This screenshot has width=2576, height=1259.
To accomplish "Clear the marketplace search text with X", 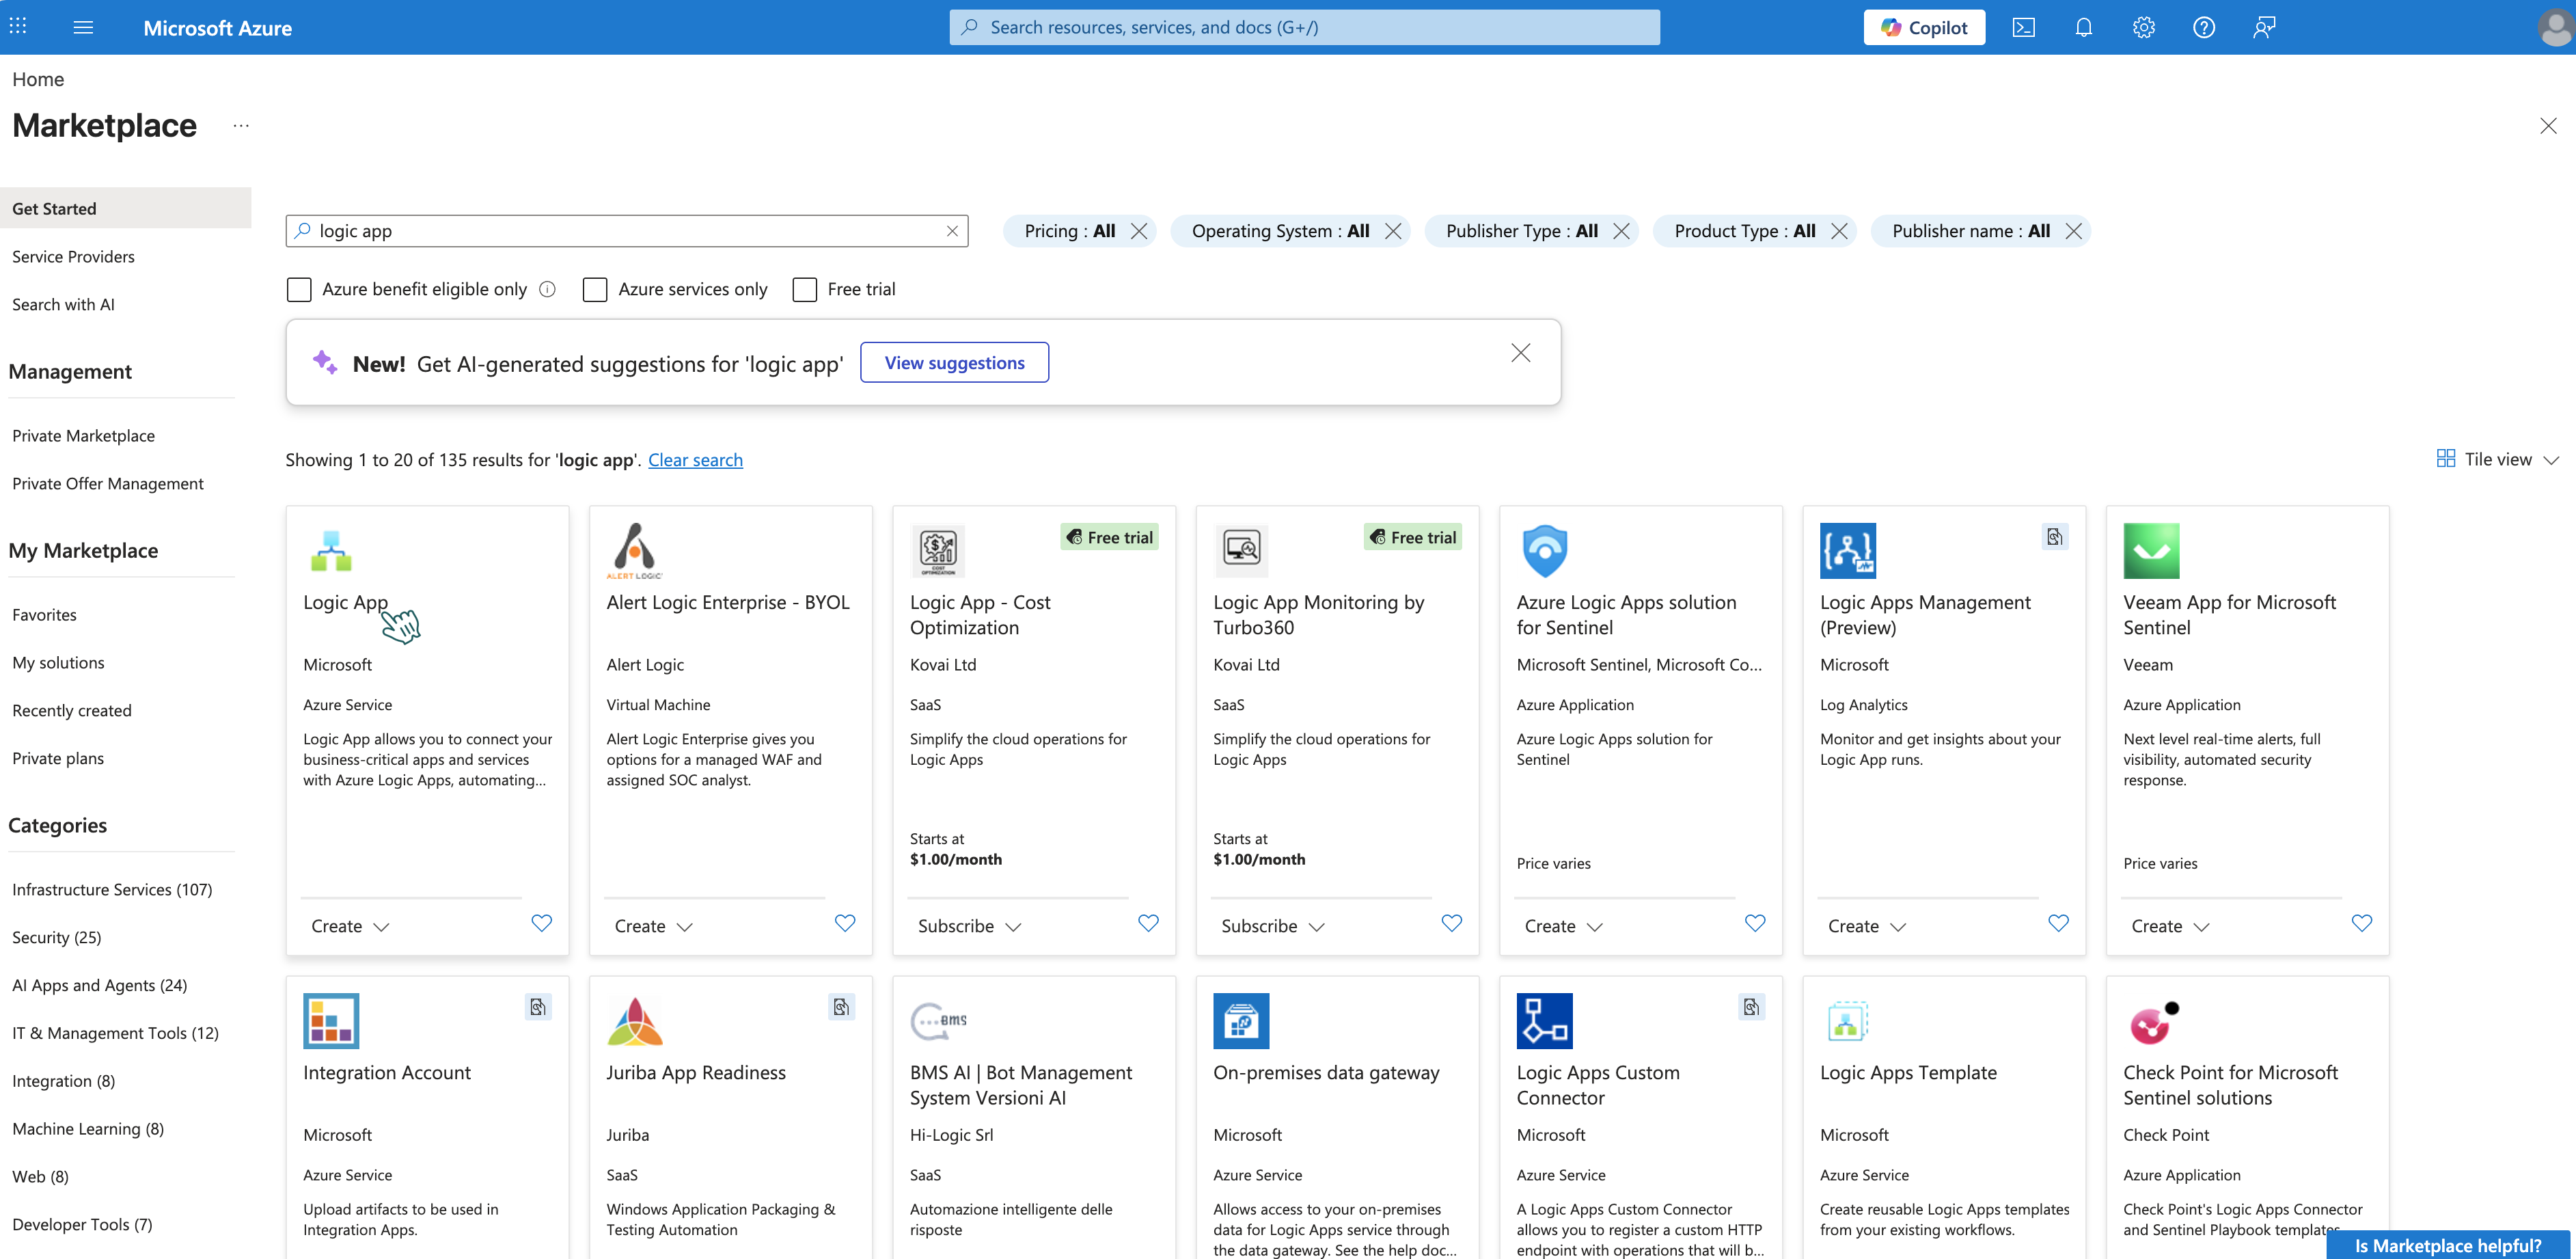I will tap(952, 231).
